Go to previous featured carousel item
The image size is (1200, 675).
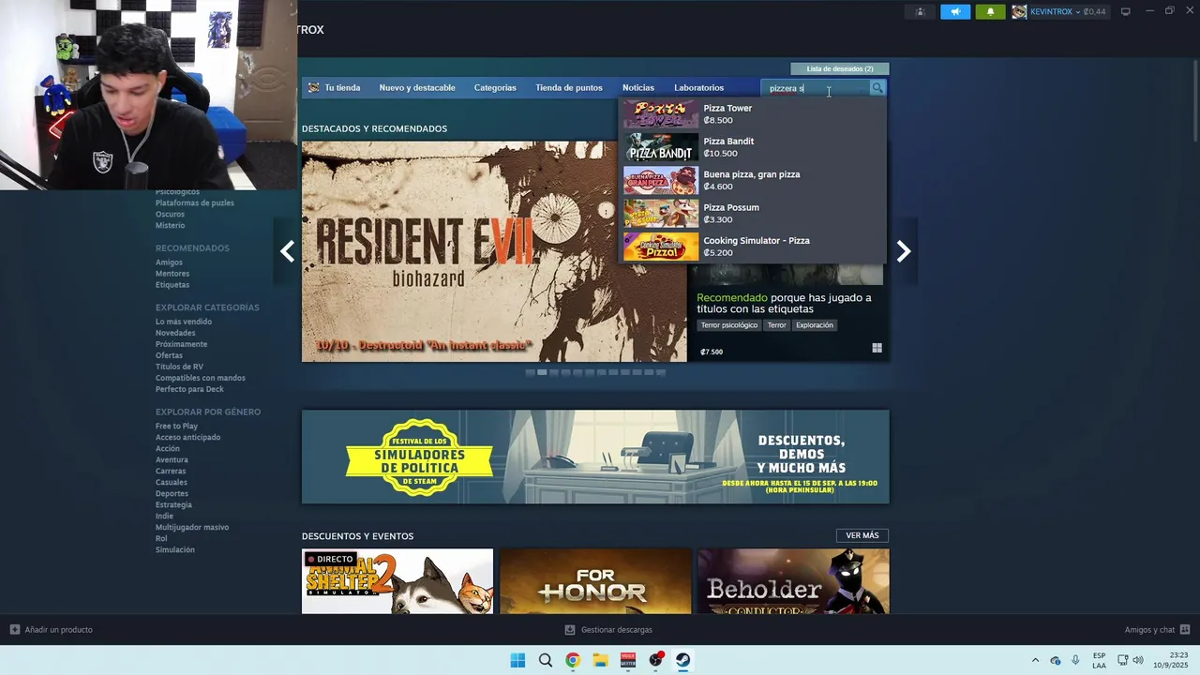point(287,251)
